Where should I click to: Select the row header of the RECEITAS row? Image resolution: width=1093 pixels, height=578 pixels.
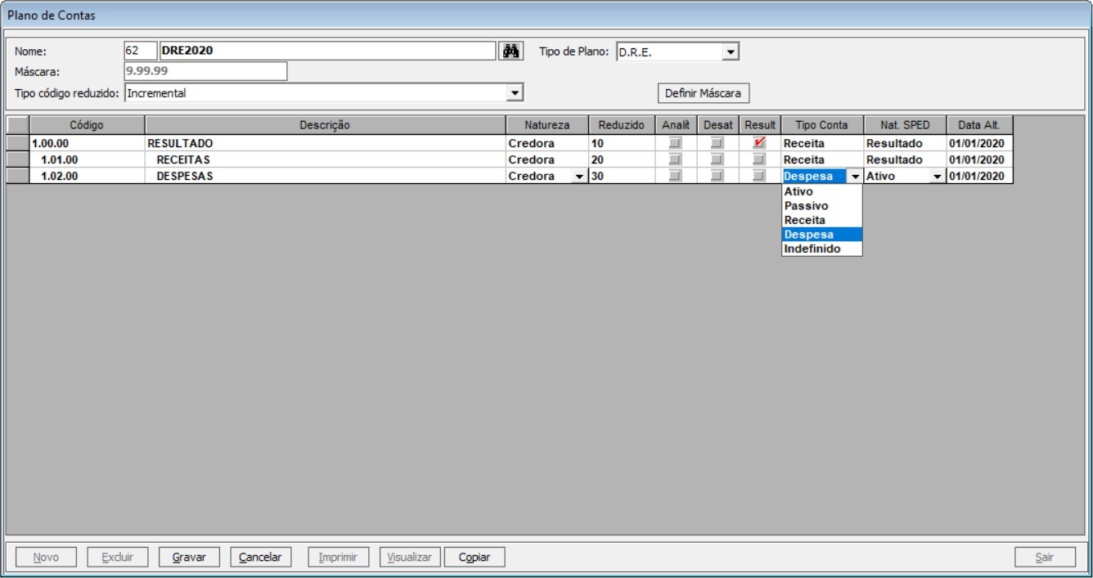17,159
